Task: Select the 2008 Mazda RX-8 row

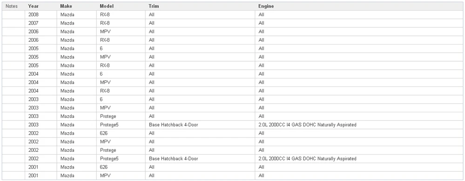Action: (233, 14)
